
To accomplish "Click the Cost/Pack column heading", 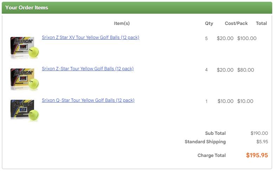I will [x=236, y=24].
